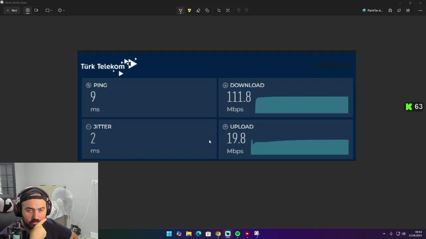Click the UPLOAD label
Image resolution: width=426 pixels, height=239 pixels.
[x=242, y=127]
